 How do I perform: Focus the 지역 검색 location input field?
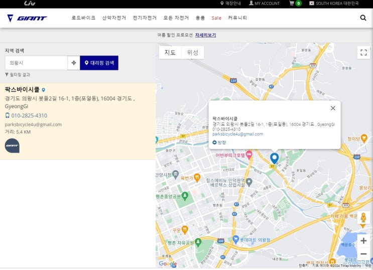36,63
